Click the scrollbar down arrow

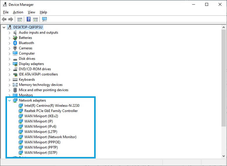(x=224, y=156)
